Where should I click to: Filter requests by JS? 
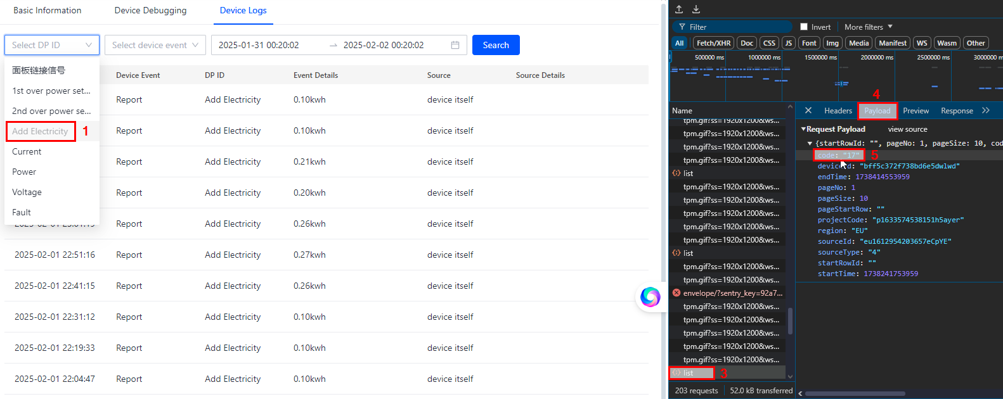click(x=789, y=43)
